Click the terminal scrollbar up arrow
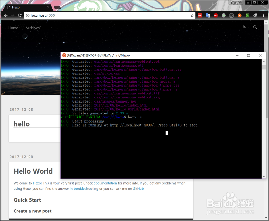 pyautogui.click(x=264, y=62)
